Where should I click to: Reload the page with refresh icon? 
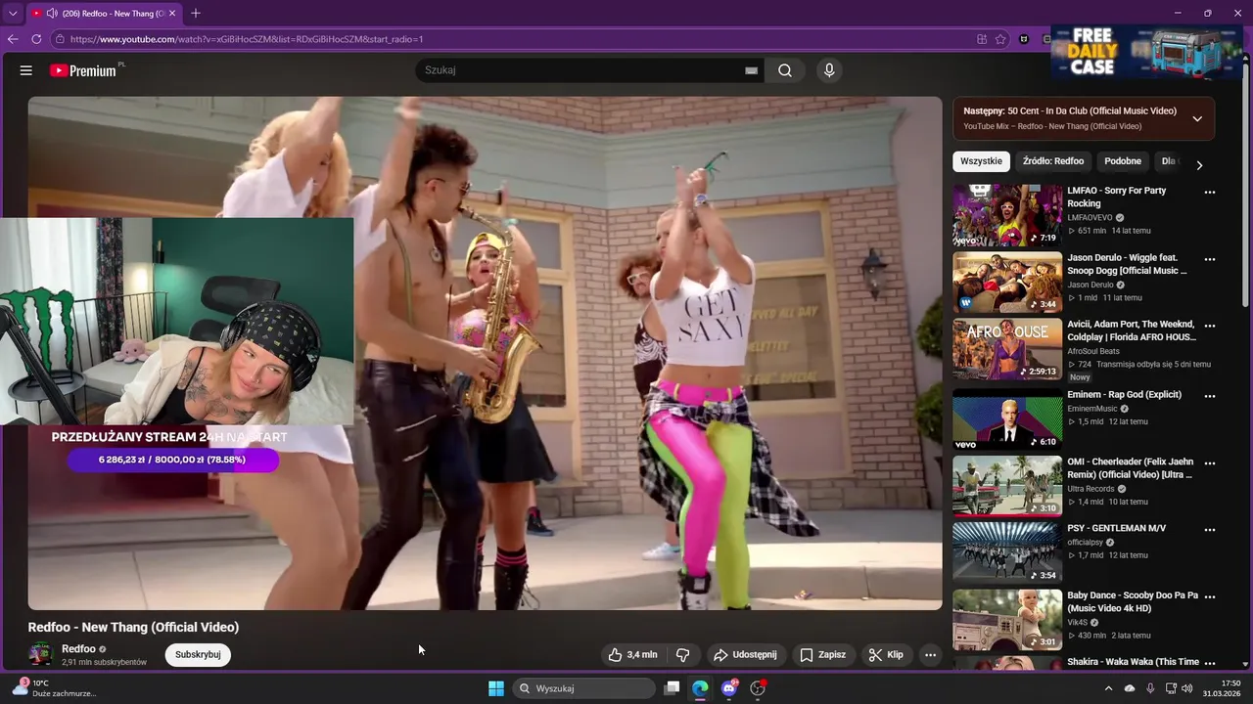click(x=36, y=39)
